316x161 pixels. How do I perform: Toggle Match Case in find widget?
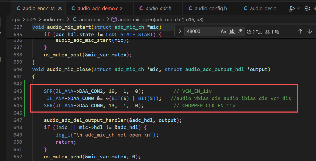(x=223, y=31)
